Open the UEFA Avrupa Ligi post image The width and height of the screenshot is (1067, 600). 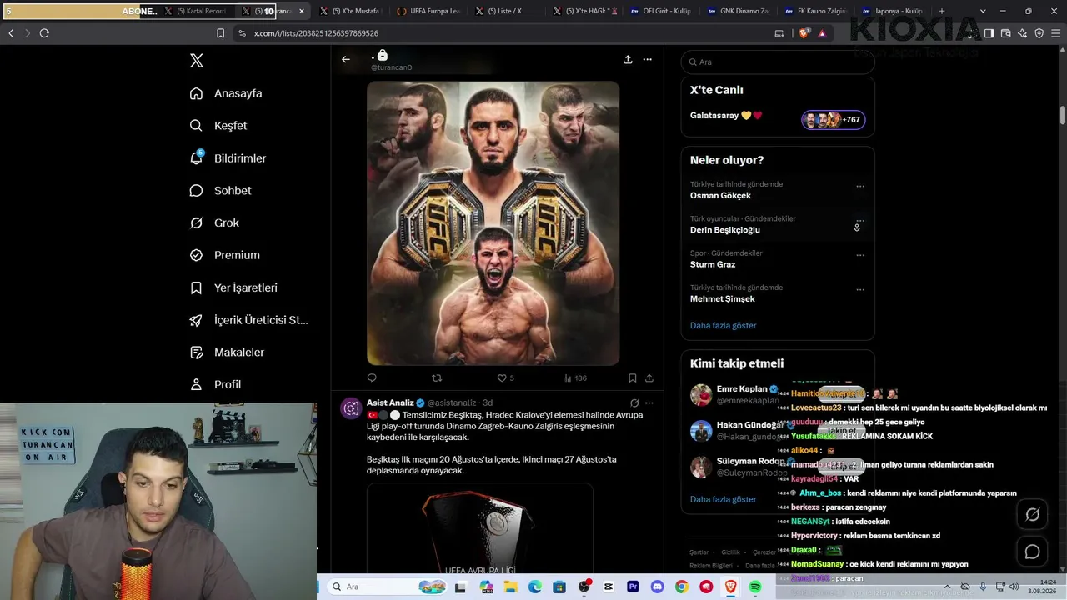tap(480, 528)
